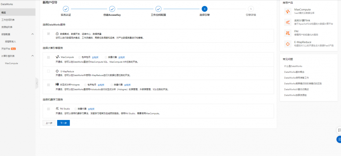Open the blue floating grid icon
Image resolution: width=341 pixels, height=156 pixels.
(339, 139)
